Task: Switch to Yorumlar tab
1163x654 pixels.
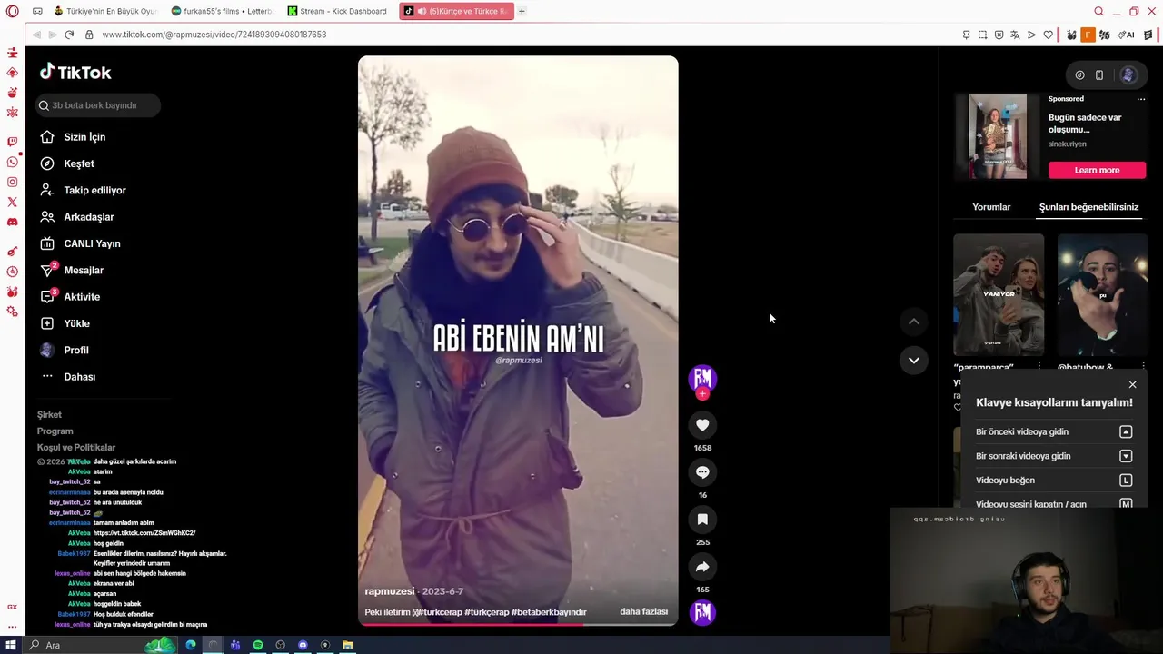Action: pyautogui.click(x=991, y=207)
